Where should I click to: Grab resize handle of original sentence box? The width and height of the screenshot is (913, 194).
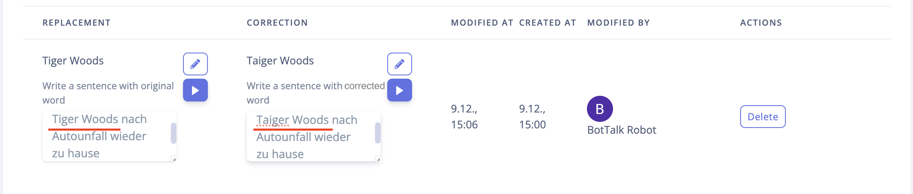tap(174, 159)
